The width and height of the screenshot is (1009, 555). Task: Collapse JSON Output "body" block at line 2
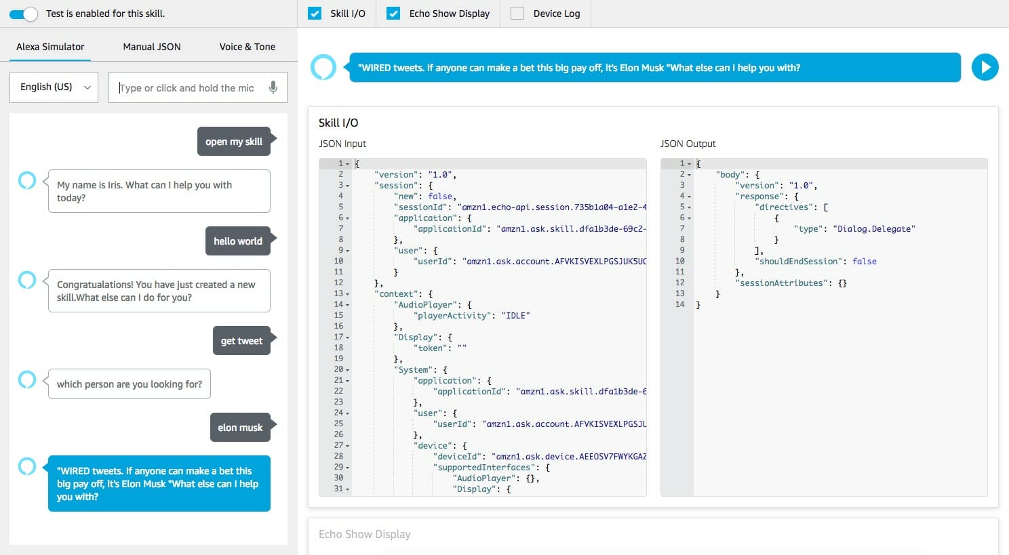click(690, 175)
